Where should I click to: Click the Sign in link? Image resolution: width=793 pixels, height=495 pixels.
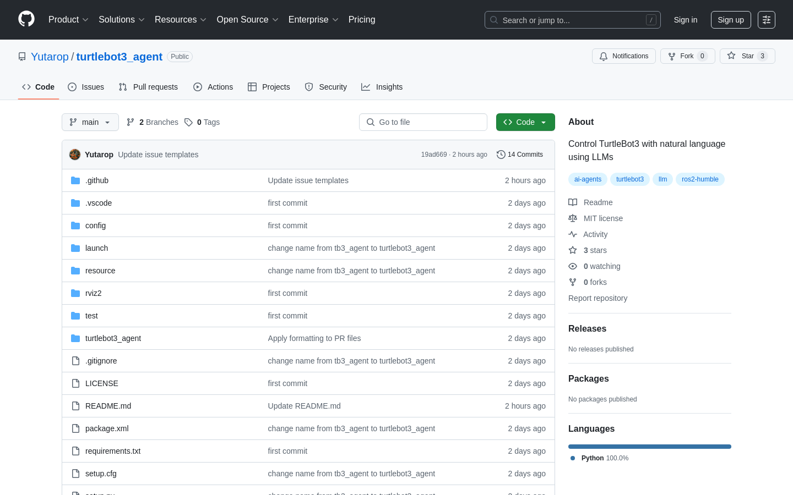coord(686,20)
